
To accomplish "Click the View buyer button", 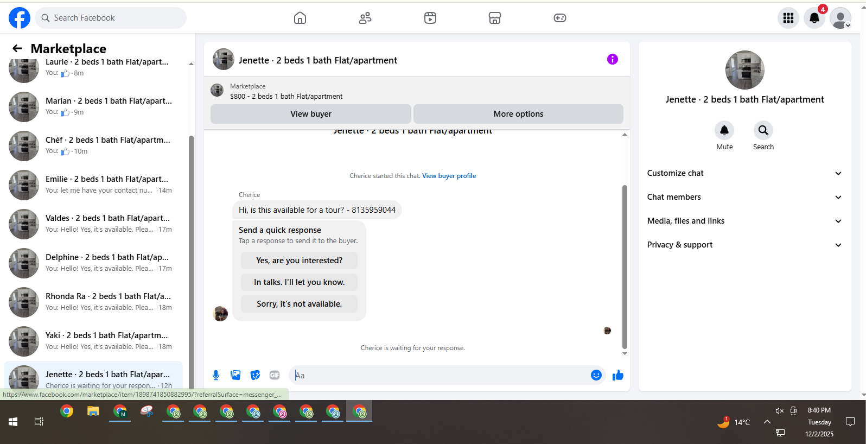I will coord(311,114).
